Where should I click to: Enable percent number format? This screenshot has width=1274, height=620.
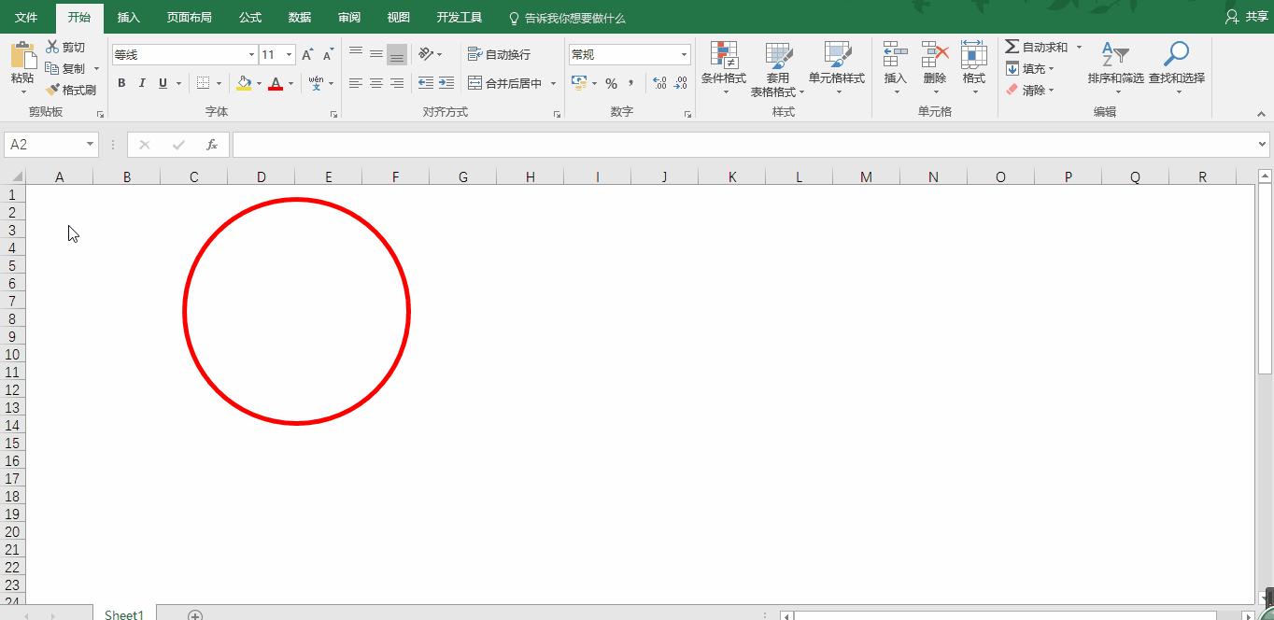(612, 83)
